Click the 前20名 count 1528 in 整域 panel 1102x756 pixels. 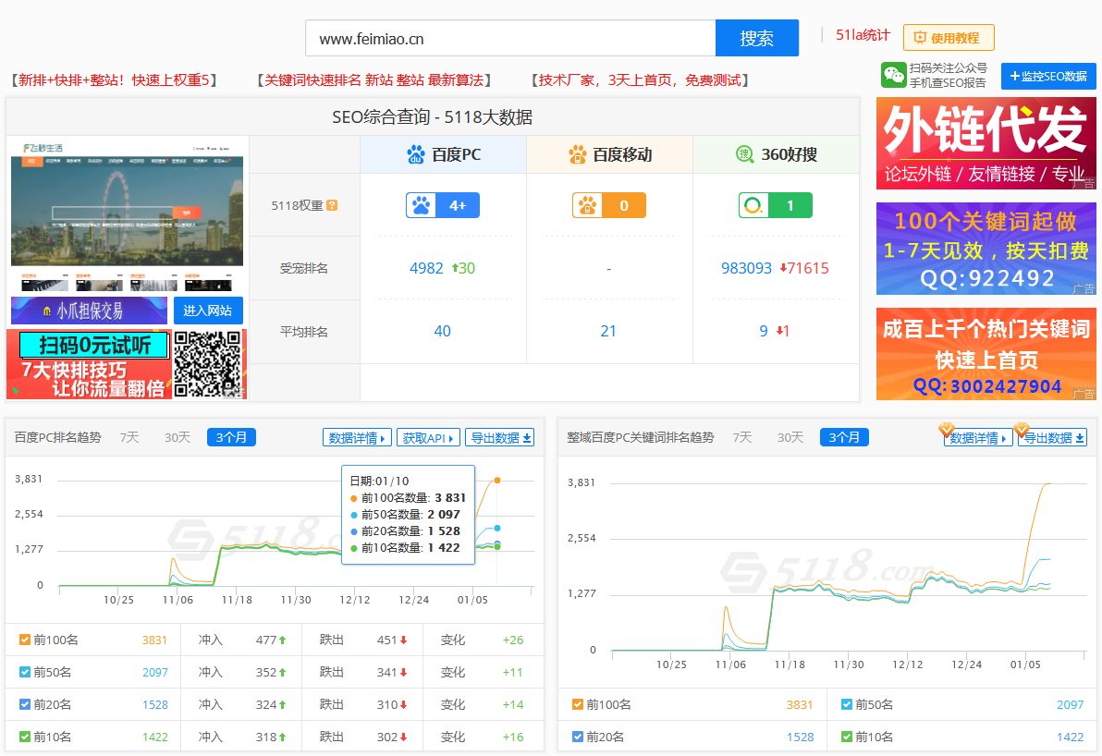point(801,737)
